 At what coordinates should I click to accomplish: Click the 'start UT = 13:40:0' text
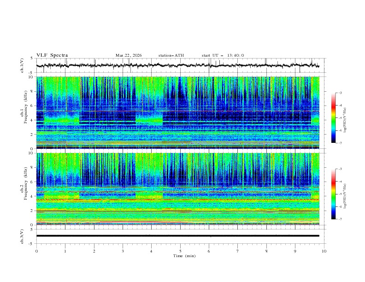[223, 55]
